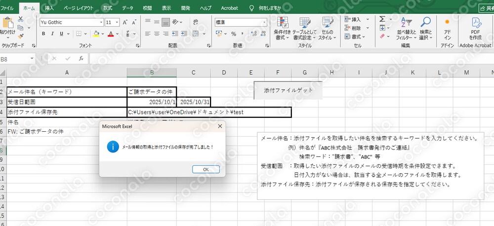Increase indent icon
Viewport: 494px width, 226px height.
pos(184,34)
